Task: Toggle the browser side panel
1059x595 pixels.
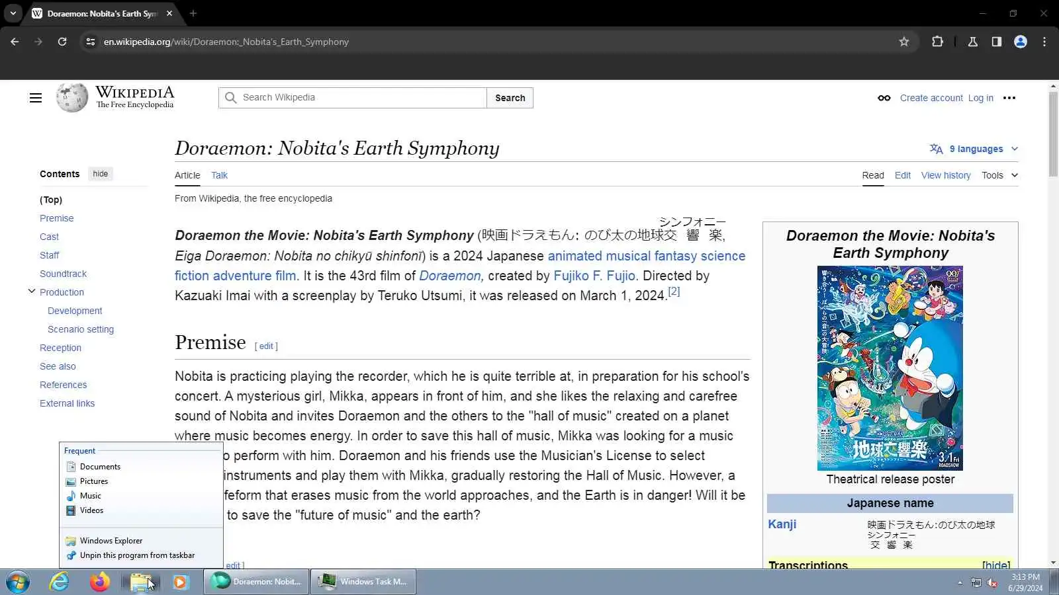Action: click(997, 42)
